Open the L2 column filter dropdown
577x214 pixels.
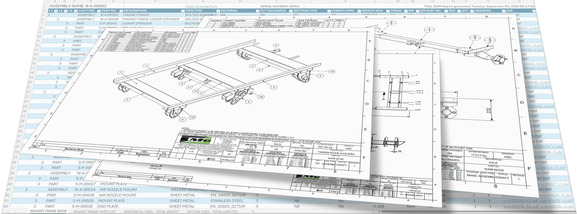tap(66, 11)
